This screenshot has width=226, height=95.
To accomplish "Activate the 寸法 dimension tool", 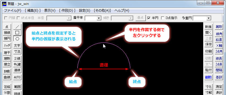I will pos(17,51).
